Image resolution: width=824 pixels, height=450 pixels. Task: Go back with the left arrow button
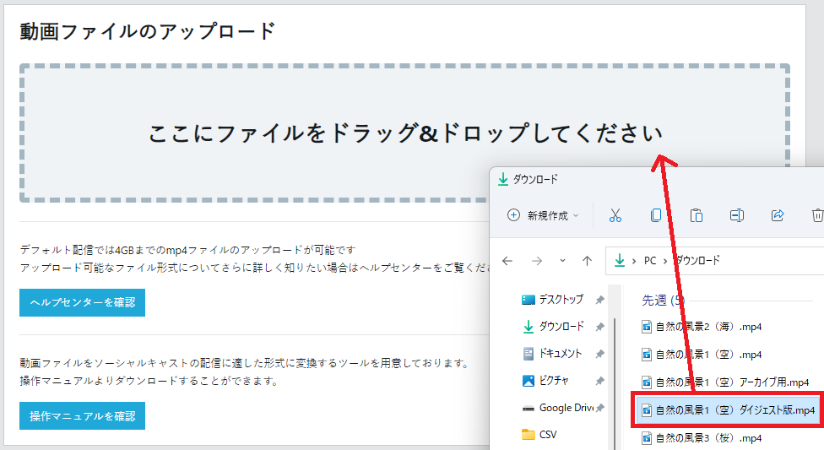pos(507,261)
